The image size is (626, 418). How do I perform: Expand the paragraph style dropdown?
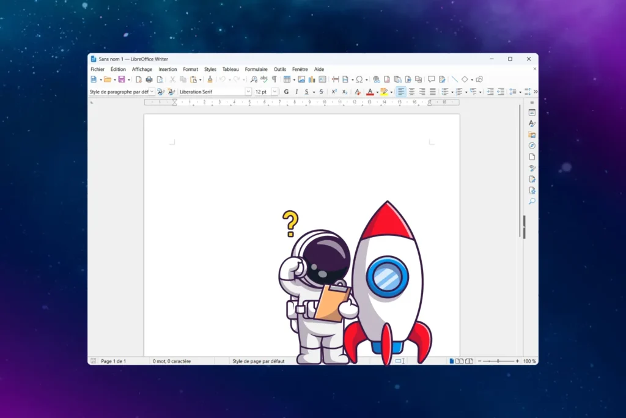point(152,92)
